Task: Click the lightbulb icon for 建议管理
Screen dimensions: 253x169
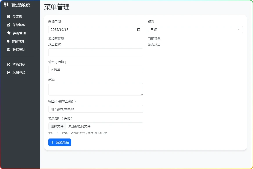Action: tap(8, 41)
